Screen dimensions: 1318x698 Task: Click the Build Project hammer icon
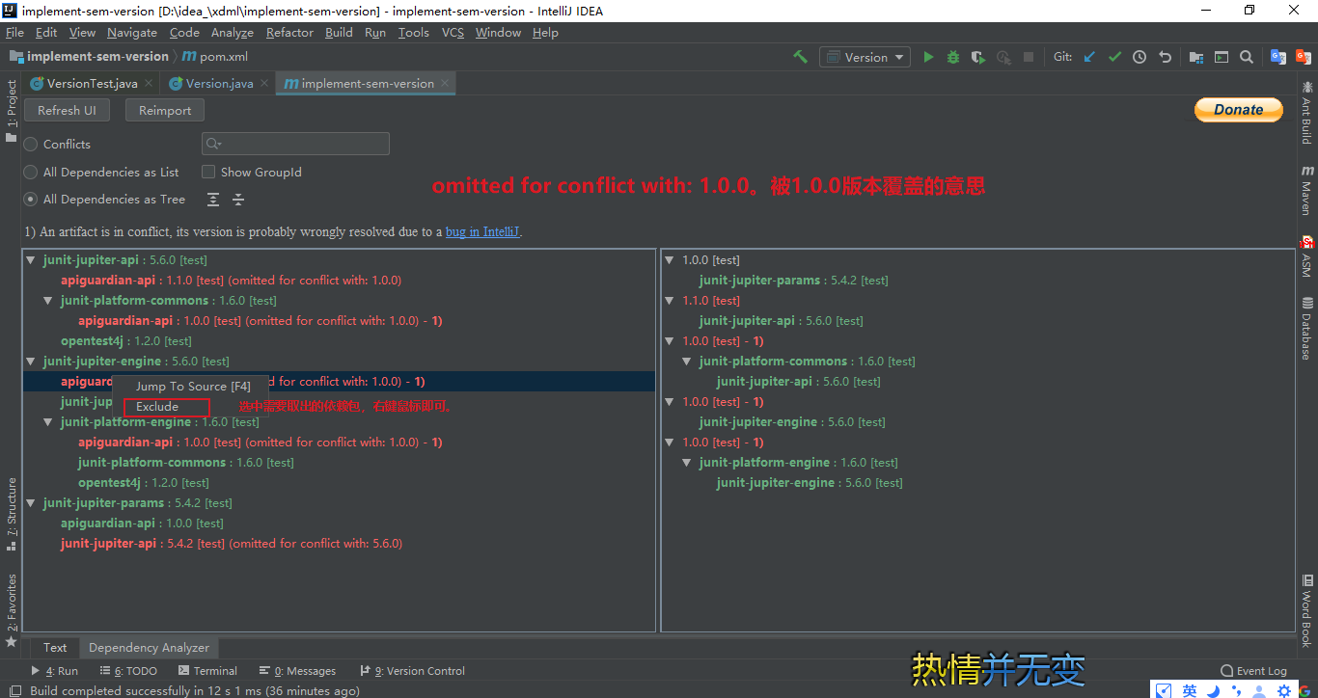tap(800, 57)
